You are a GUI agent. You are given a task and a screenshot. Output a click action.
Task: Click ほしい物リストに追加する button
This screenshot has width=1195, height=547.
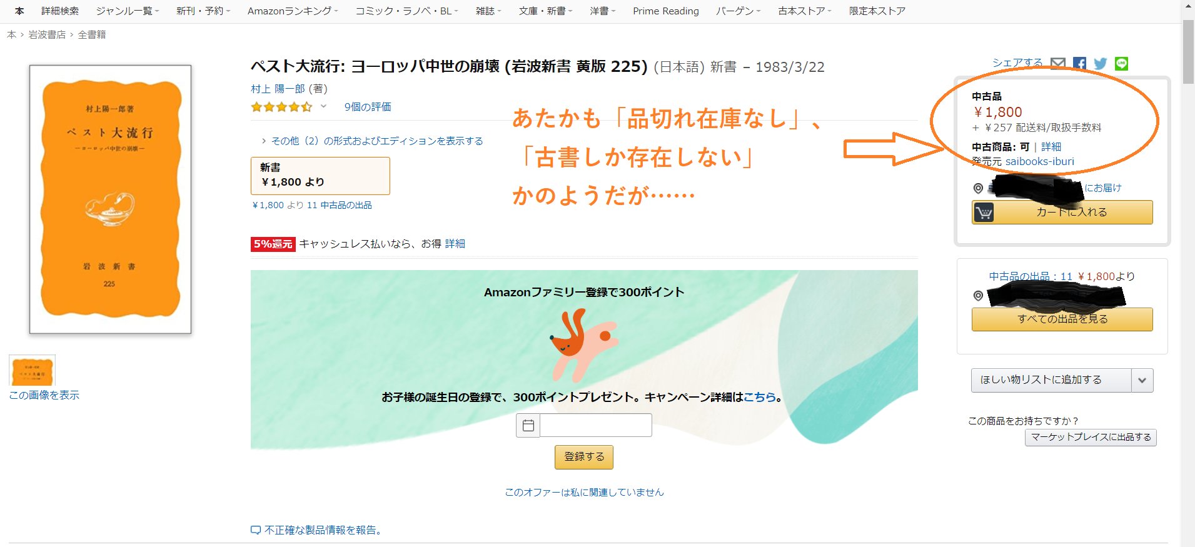[x=1051, y=380]
